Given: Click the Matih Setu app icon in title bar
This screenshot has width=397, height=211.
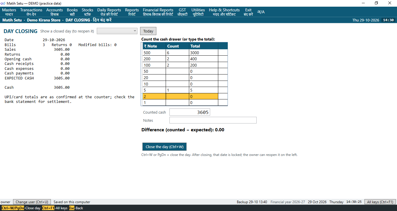Looking at the screenshot, I should [3, 3].
